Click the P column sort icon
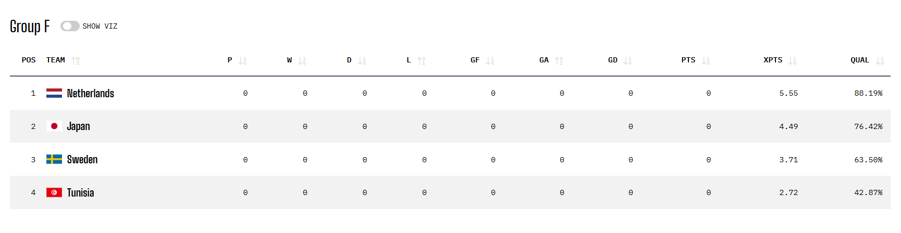 click(x=242, y=60)
